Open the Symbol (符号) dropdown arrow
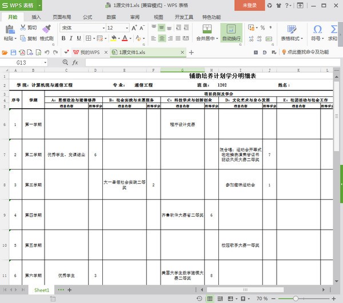343x303 pixels. (322, 38)
